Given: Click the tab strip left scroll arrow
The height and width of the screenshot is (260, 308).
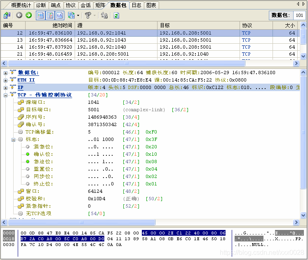Looking at the screenshot, I should [298, 4].
